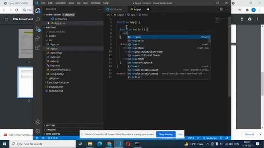Click the split editor icon
Image resolution: width=264 pixels, height=148 pixels.
pyautogui.click(x=222, y=9)
